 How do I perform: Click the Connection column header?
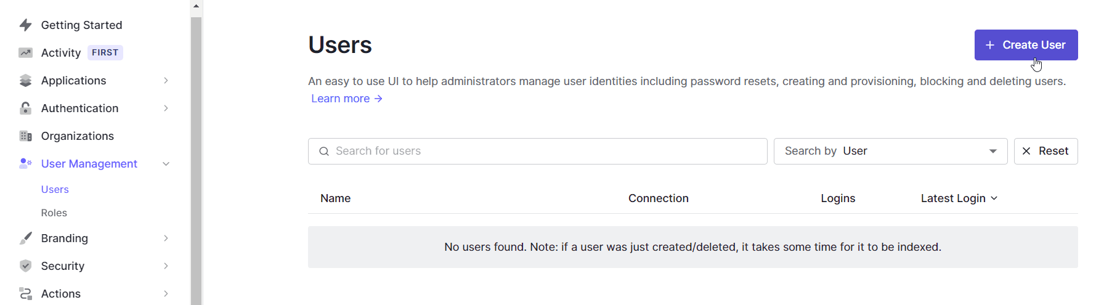[659, 198]
